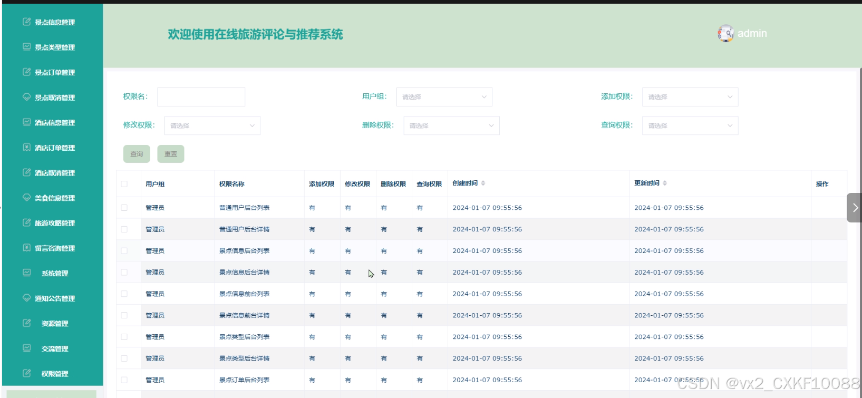Open the 修改权限 dropdown filter
862x398 pixels.
212,125
